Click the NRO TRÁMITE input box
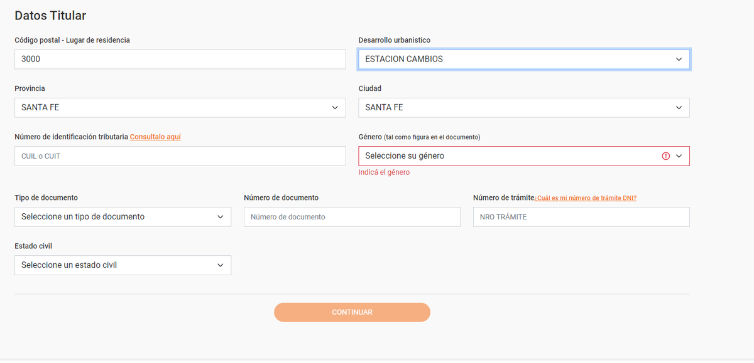The width and height of the screenshot is (754, 363). tap(581, 216)
